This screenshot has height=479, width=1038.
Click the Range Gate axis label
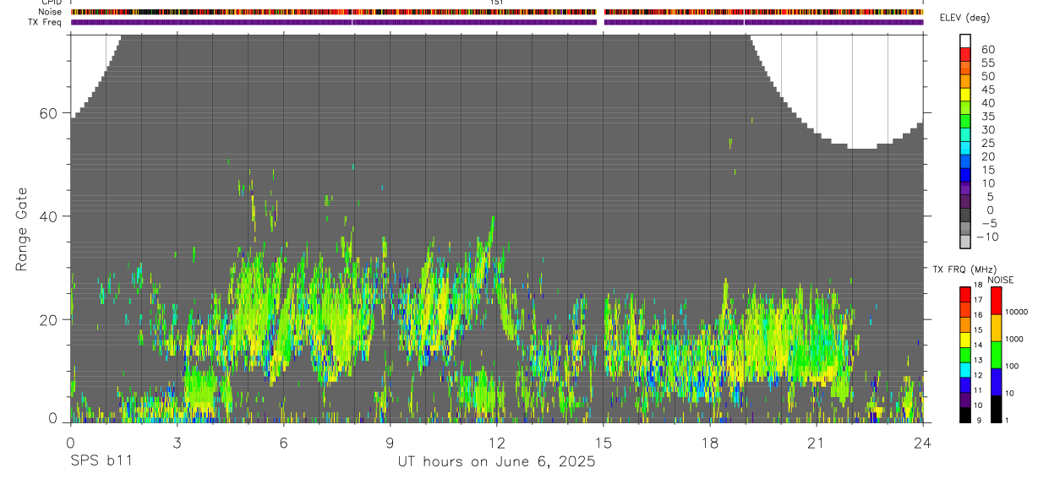click(x=23, y=229)
